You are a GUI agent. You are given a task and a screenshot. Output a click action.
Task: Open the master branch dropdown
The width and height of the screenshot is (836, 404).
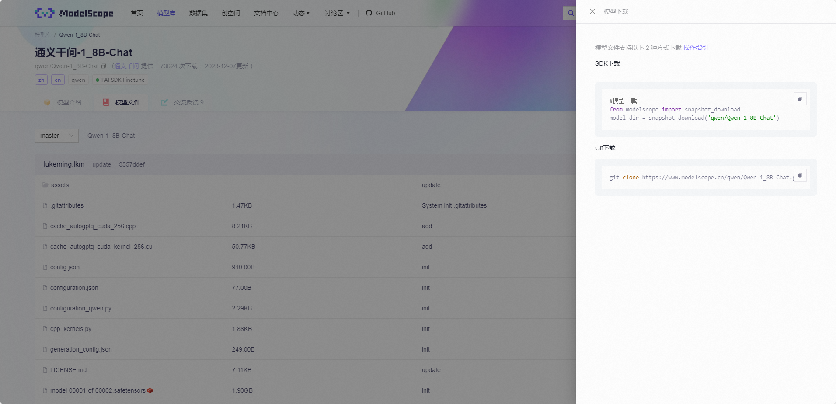(57, 136)
